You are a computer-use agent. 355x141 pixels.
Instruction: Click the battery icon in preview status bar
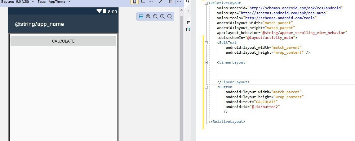105,11
